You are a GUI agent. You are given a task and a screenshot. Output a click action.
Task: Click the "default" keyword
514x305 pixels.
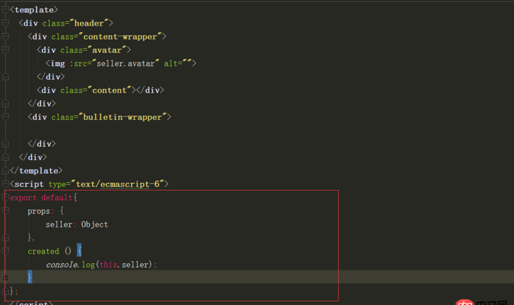tap(57, 198)
